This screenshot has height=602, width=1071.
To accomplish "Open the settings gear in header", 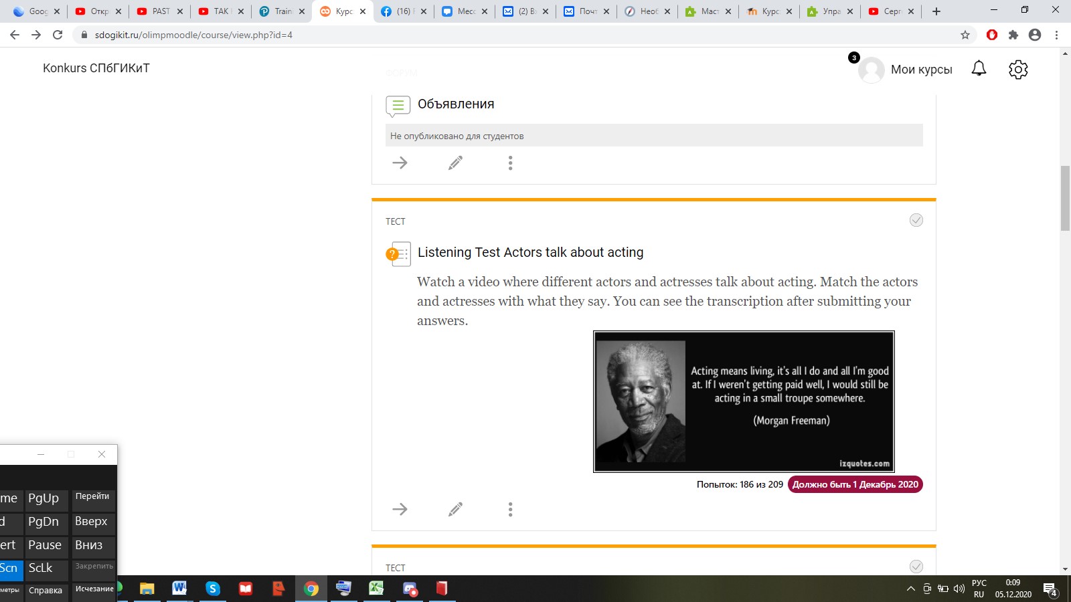I will [1017, 69].
